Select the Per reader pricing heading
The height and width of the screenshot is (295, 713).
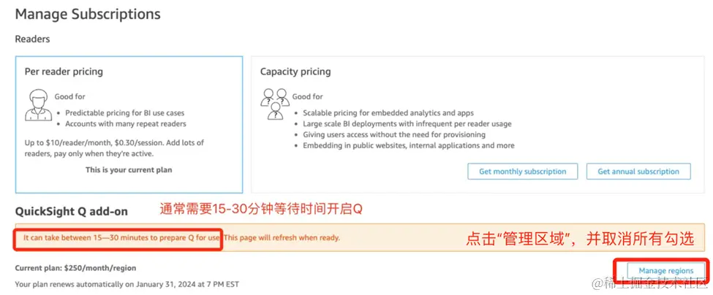click(x=64, y=72)
